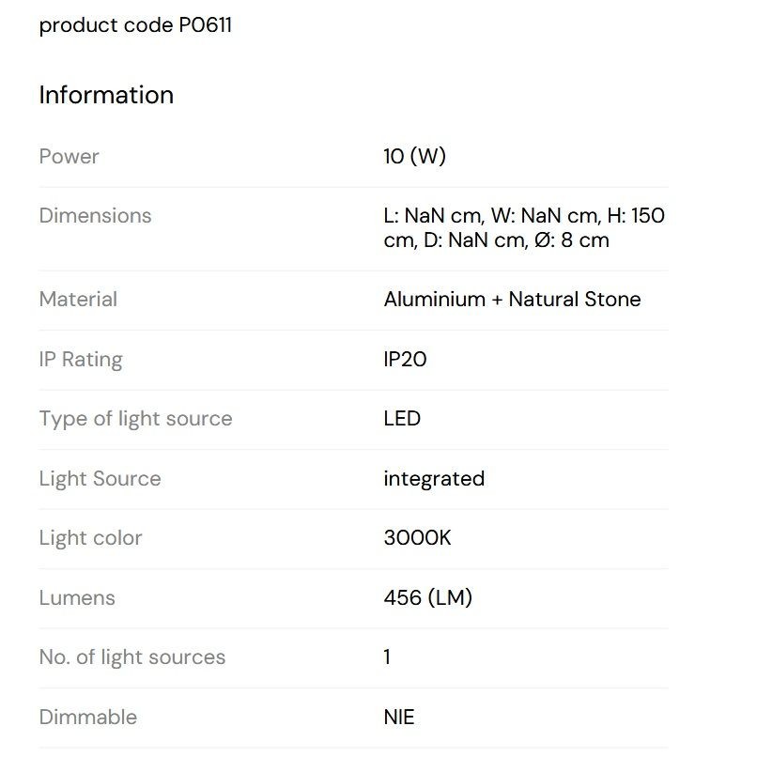The height and width of the screenshot is (757, 757).
Task: Click the No. of light sources label
Action: tap(132, 657)
